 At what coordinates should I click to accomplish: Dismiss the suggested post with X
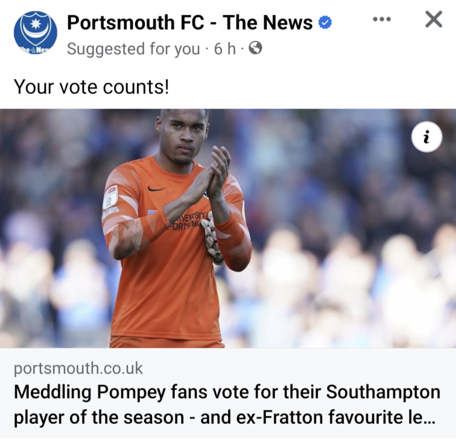pos(433,20)
